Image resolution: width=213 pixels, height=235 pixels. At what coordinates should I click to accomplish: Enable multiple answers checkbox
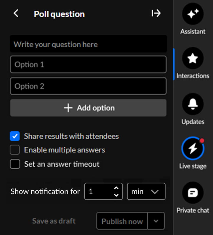click(x=15, y=150)
